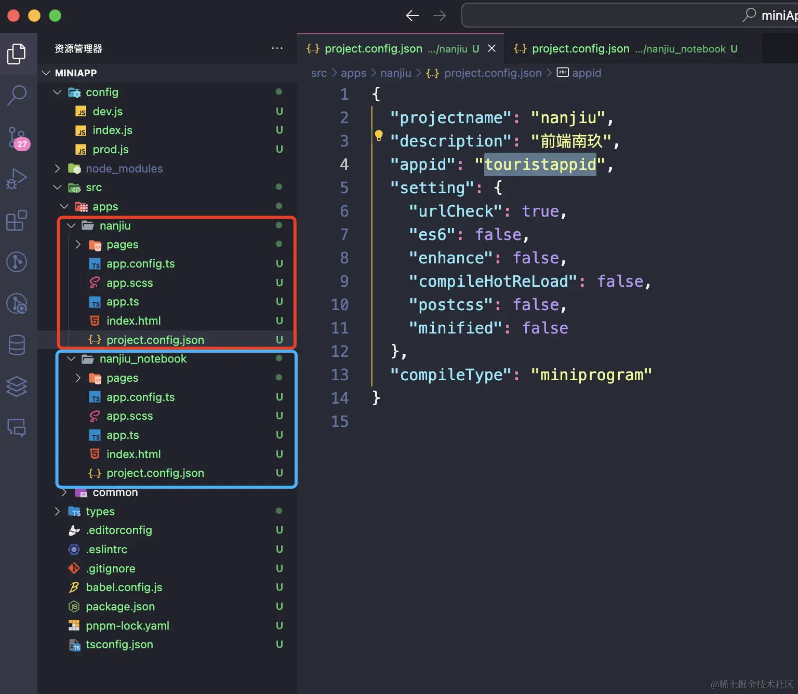
Task: Switch to nanjiu_notebook project.config.json tab
Action: click(625, 49)
